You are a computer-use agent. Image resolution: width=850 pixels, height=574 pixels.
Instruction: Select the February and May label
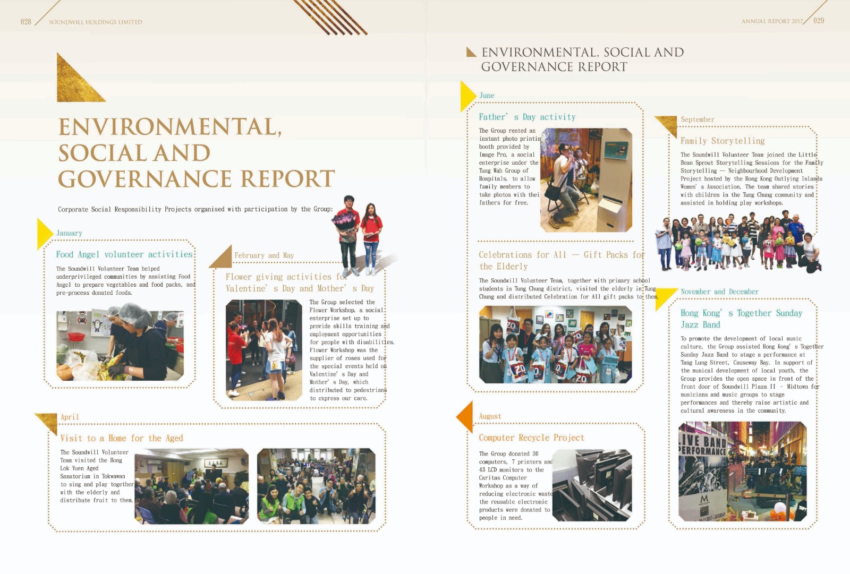click(264, 255)
